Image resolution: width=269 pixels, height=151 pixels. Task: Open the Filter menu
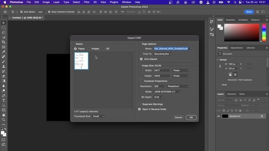87,2
